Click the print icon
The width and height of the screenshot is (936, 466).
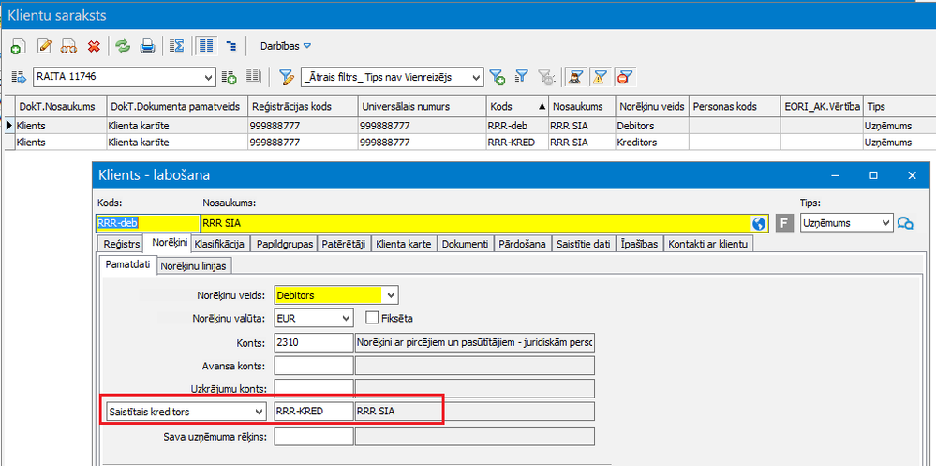[x=147, y=45]
